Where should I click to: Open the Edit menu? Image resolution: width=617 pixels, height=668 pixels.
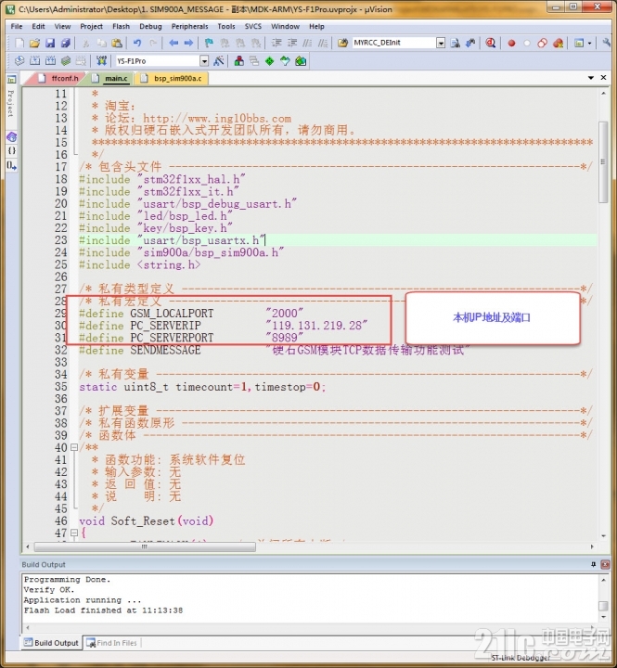click(38, 26)
